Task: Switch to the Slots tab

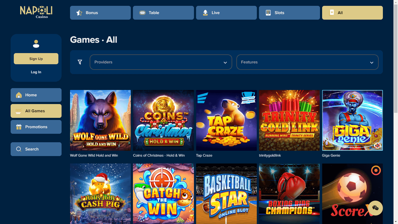Action: coord(289,13)
